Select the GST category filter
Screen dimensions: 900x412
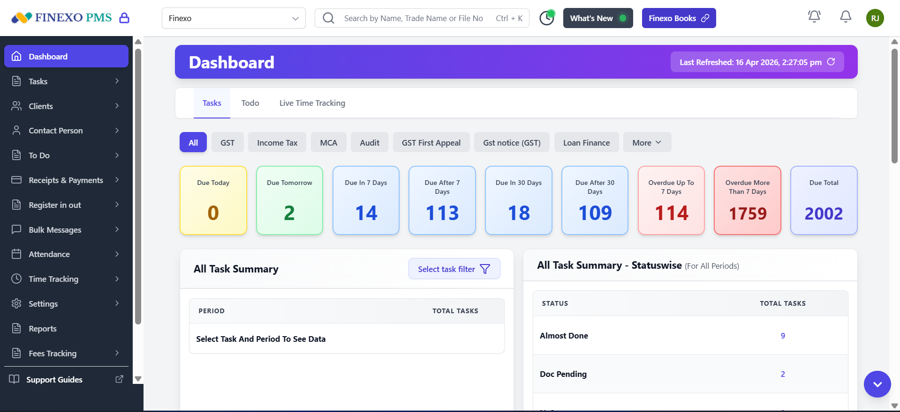coord(227,142)
